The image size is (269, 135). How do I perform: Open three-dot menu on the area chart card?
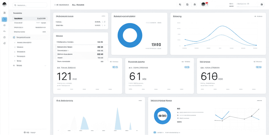(x=140, y=101)
